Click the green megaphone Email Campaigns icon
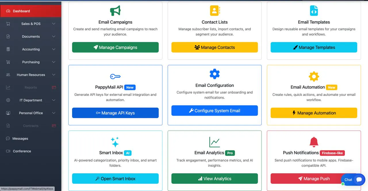The width and height of the screenshot is (368, 191). (x=115, y=11)
